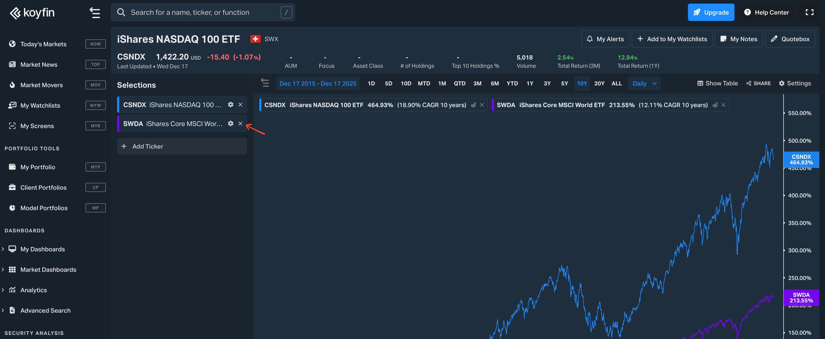Select the 5Y time range
Screen dimensions: 825x339
(x=564, y=84)
